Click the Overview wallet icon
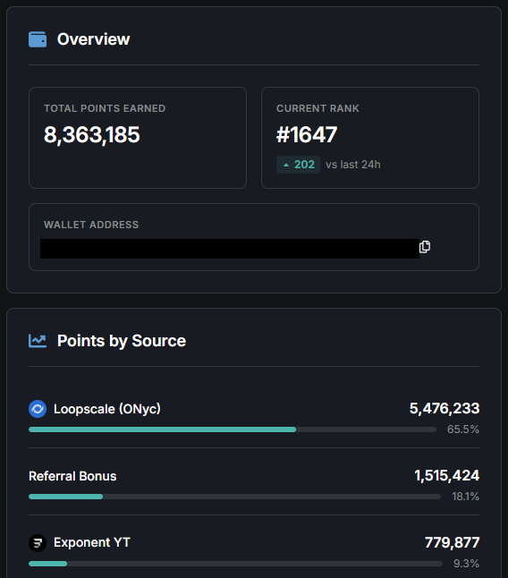The width and height of the screenshot is (508, 578). [x=38, y=39]
